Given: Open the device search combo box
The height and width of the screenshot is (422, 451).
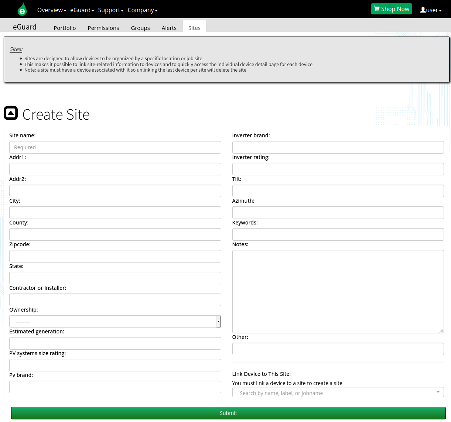Looking at the screenshot, I should coord(338,392).
